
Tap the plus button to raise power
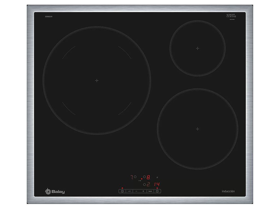coord(143,191)
